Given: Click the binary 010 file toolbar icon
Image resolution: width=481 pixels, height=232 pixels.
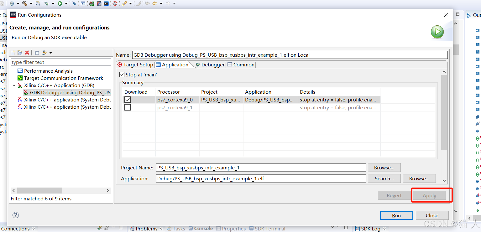Looking at the screenshot, I should (38, 3).
